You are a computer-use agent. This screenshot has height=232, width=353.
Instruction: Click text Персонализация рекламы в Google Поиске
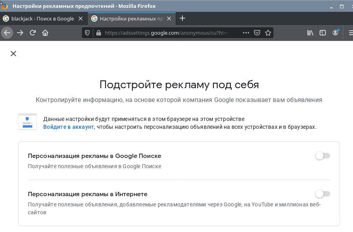(x=95, y=156)
